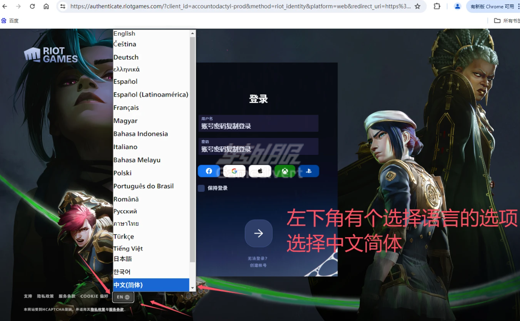This screenshot has height=321, width=520.
Task: Sign in with Xbox
Action: click(285, 171)
